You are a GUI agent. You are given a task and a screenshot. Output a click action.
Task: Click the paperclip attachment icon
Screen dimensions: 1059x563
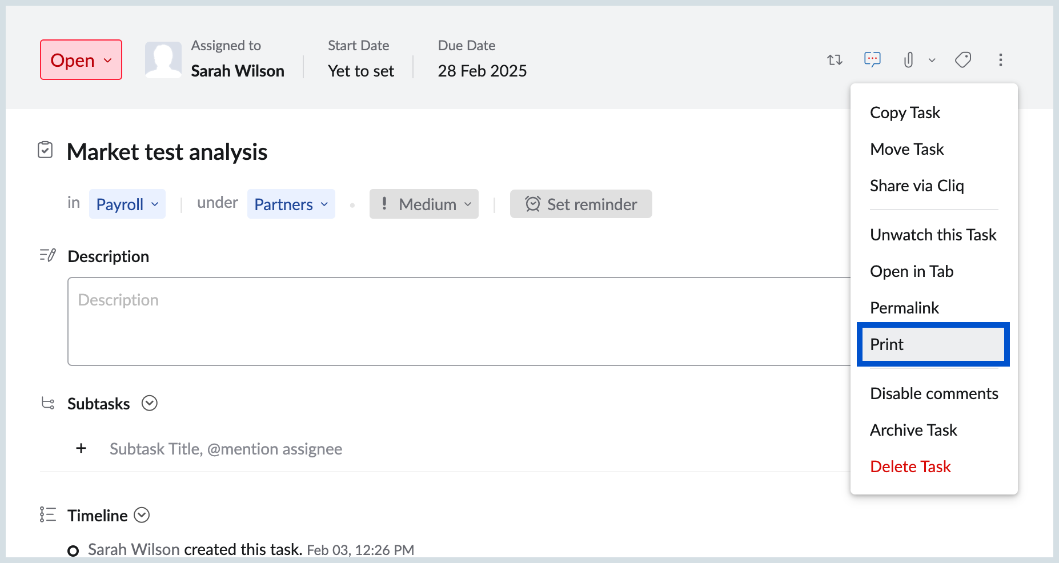point(908,60)
